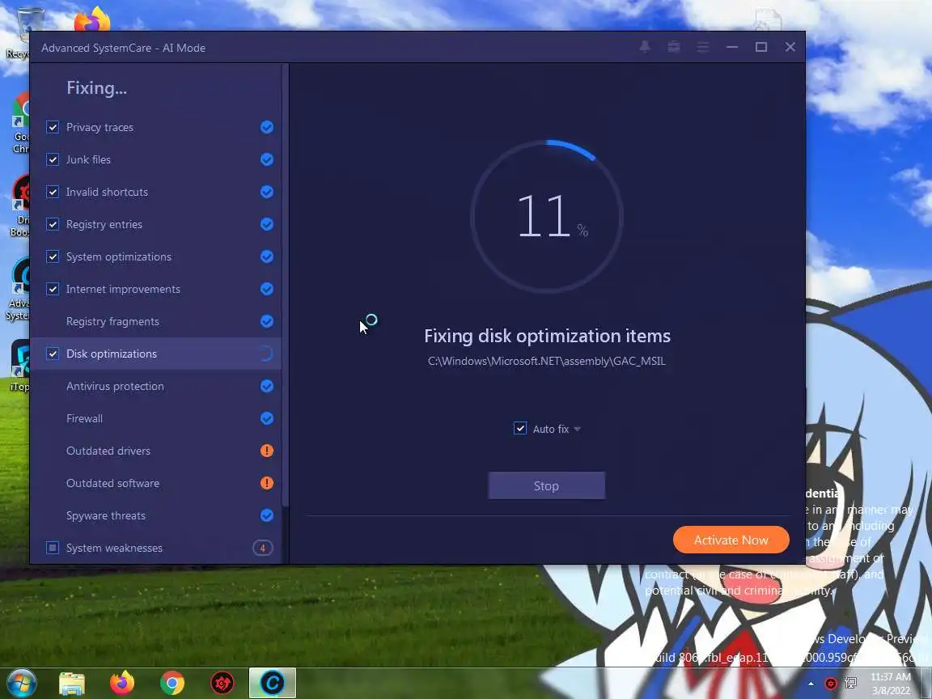Click the GAC_MSIL file path text
This screenshot has width=932, height=699.
(546, 361)
